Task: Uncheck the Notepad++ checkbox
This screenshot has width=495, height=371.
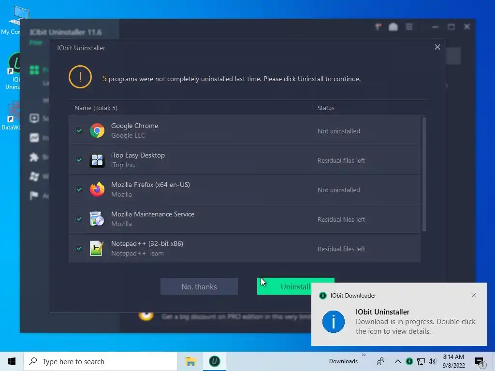Action: click(79, 248)
